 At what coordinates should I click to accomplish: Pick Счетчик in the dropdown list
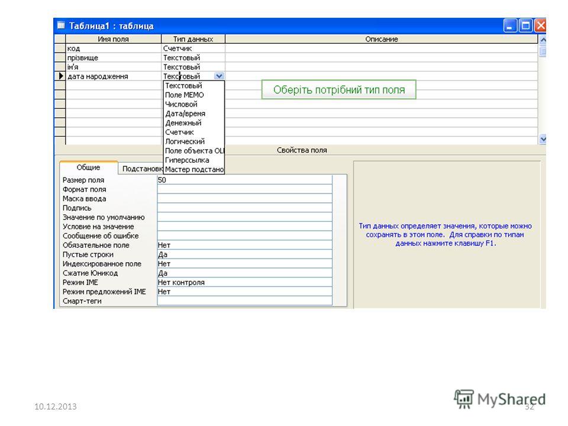tap(194, 132)
